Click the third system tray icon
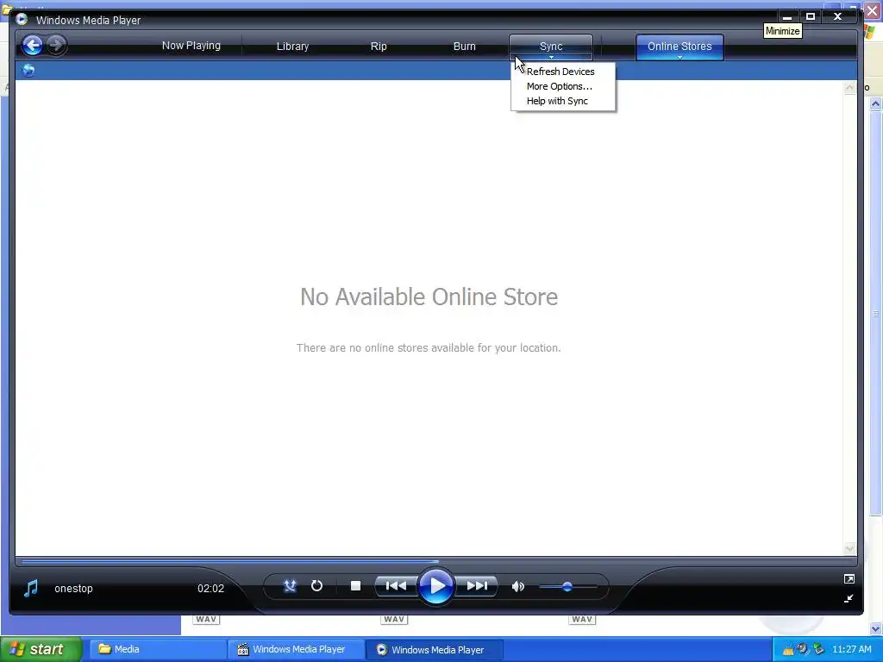This screenshot has height=662, width=883. (819, 649)
